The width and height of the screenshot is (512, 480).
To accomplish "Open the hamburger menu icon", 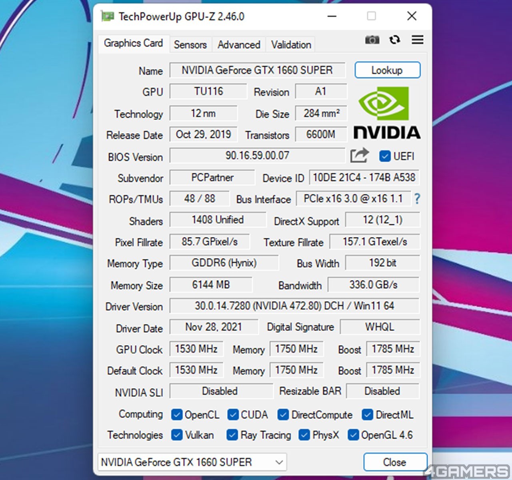I will click(418, 40).
